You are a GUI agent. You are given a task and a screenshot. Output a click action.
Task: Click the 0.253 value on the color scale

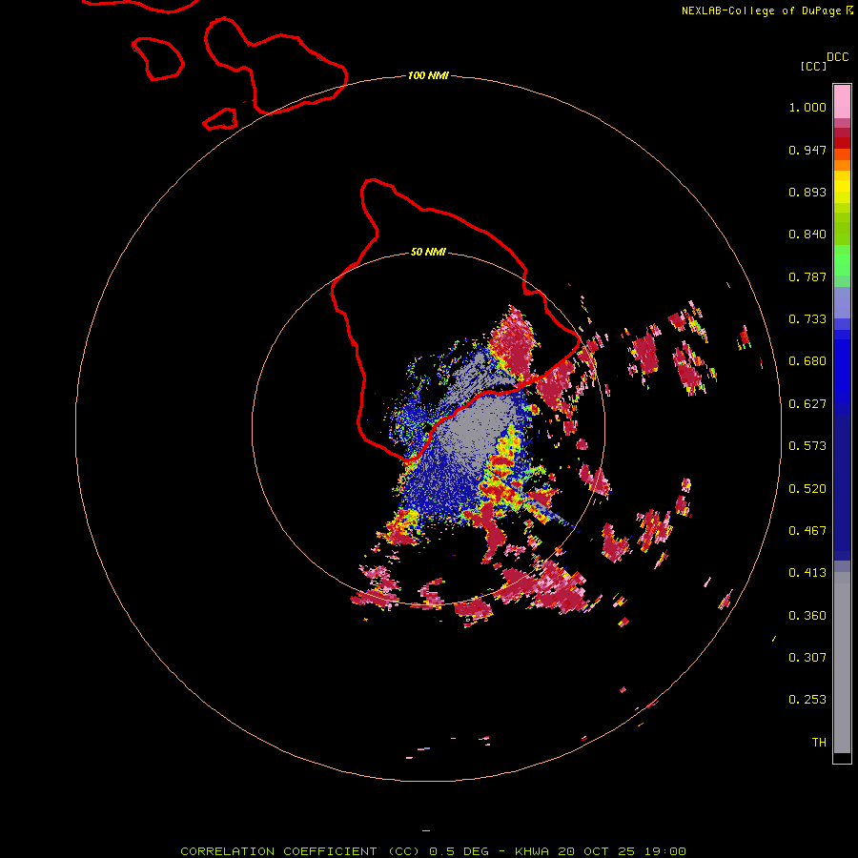click(807, 700)
